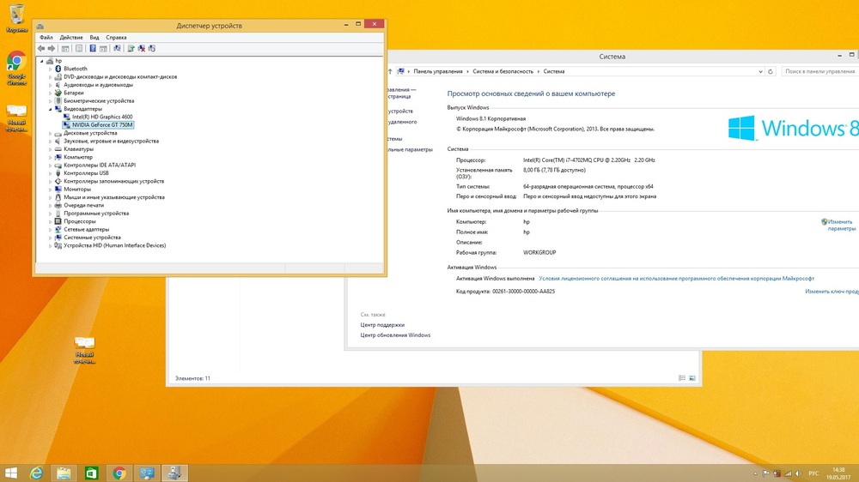Screen dimensions: 859x482
Task: Click the Windows Start button
Action: coord(11,473)
